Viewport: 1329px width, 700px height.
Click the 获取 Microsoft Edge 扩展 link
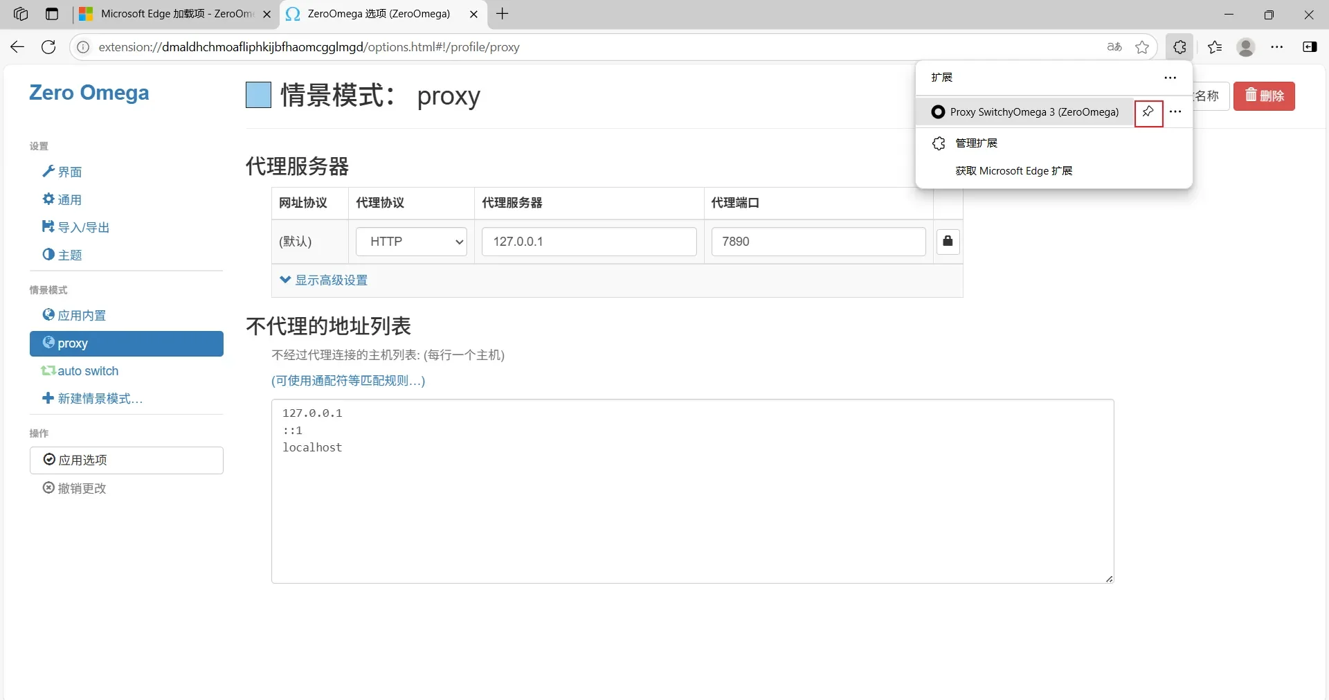(1013, 170)
